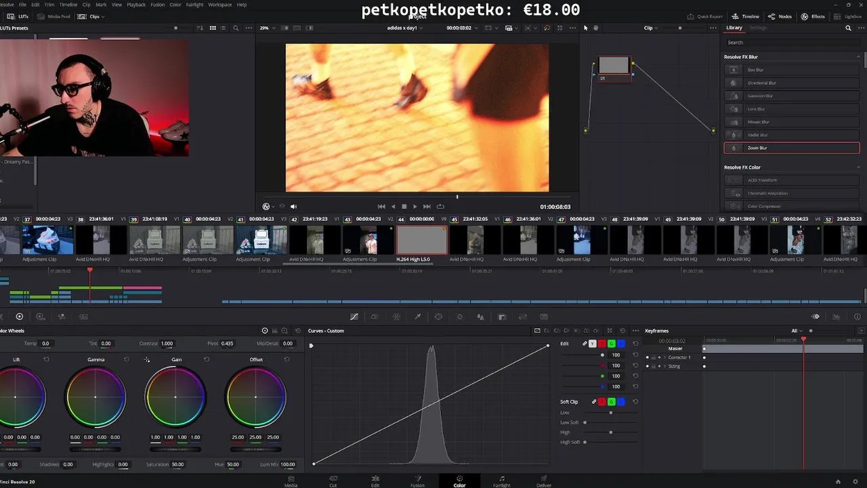Screen dimensions: 867x488
Task: Click the search icon above Library
Action: click(x=848, y=28)
